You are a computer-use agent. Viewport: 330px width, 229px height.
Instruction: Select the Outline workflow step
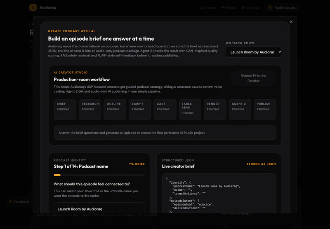point(115,110)
